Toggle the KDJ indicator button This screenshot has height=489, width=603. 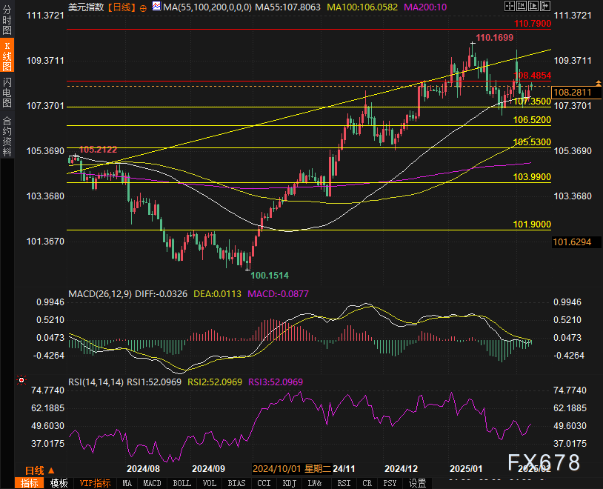(290, 483)
